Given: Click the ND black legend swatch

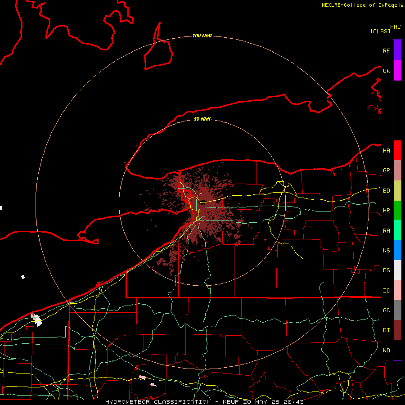Looking at the screenshot, I should 397,350.
